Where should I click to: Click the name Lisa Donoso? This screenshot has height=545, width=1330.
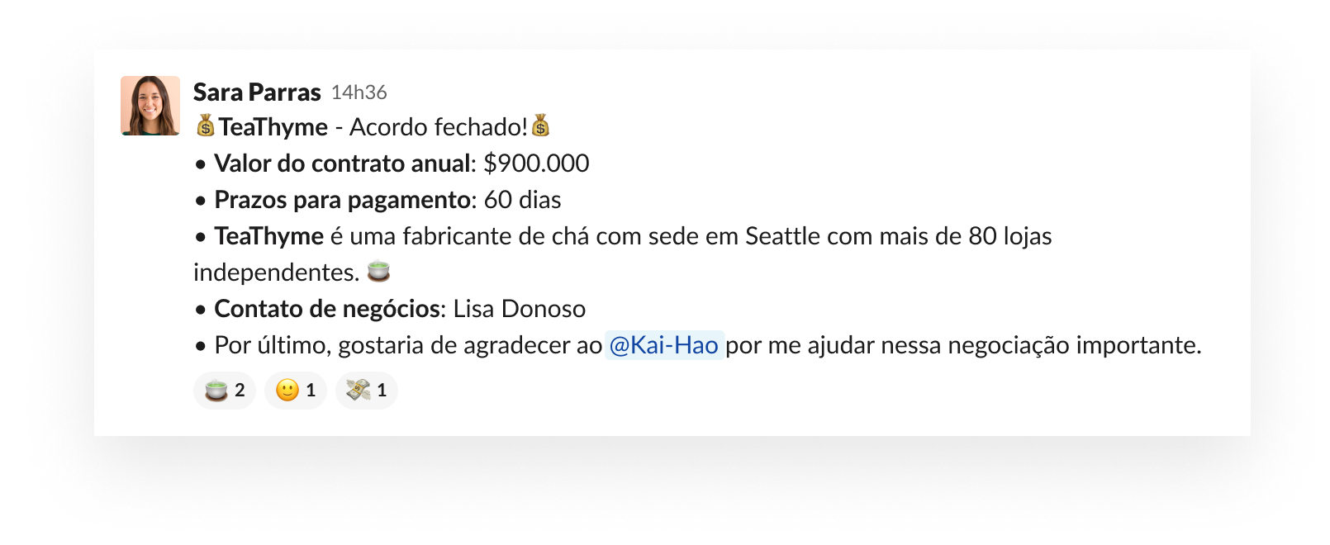point(520,309)
